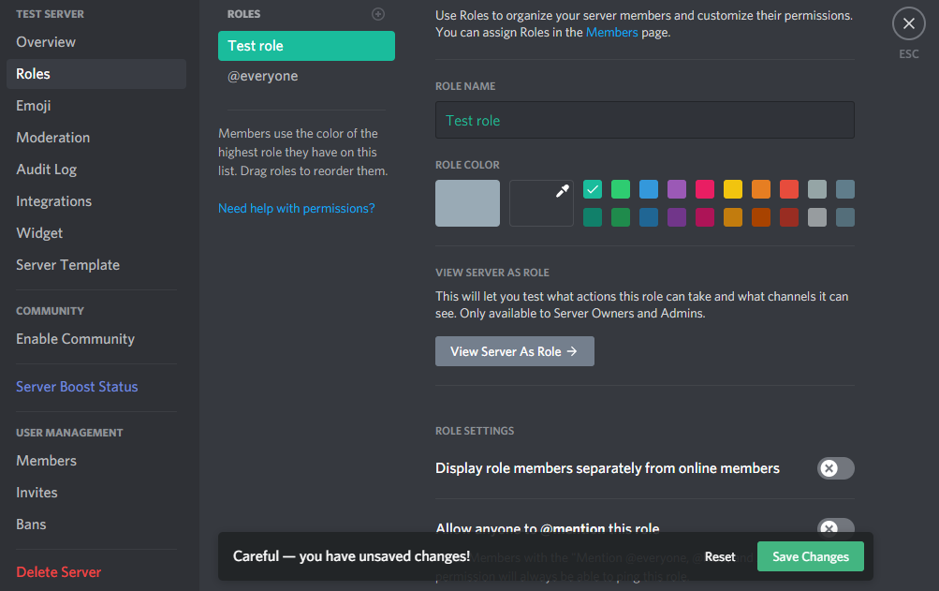This screenshot has width=939, height=591.
Task: Click Delete Server
Action: (96, 572)
